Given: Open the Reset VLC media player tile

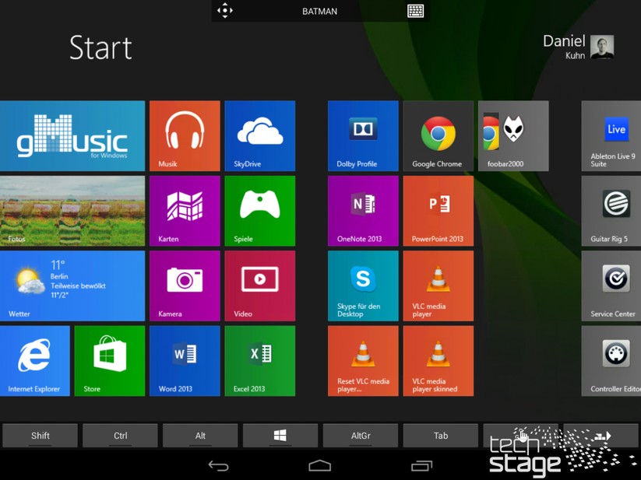Looking at the screenshot, I should coord(363,361).
